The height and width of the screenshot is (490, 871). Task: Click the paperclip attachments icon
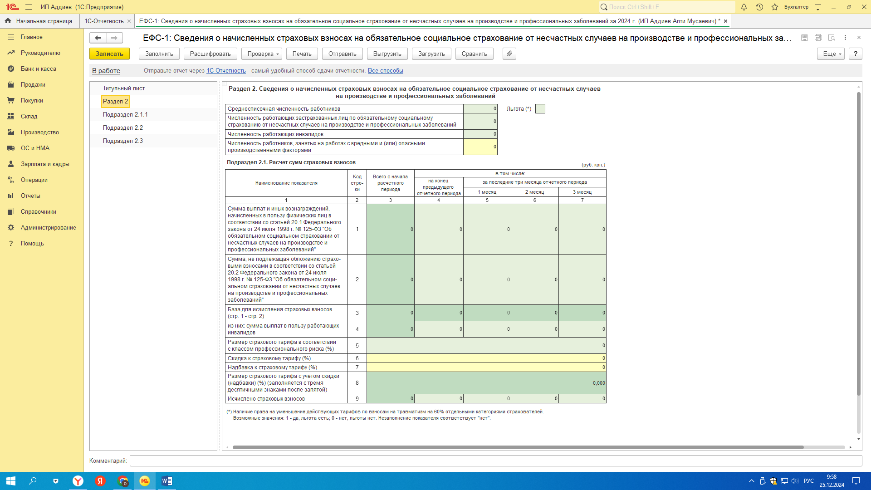(x=509, y=54)
